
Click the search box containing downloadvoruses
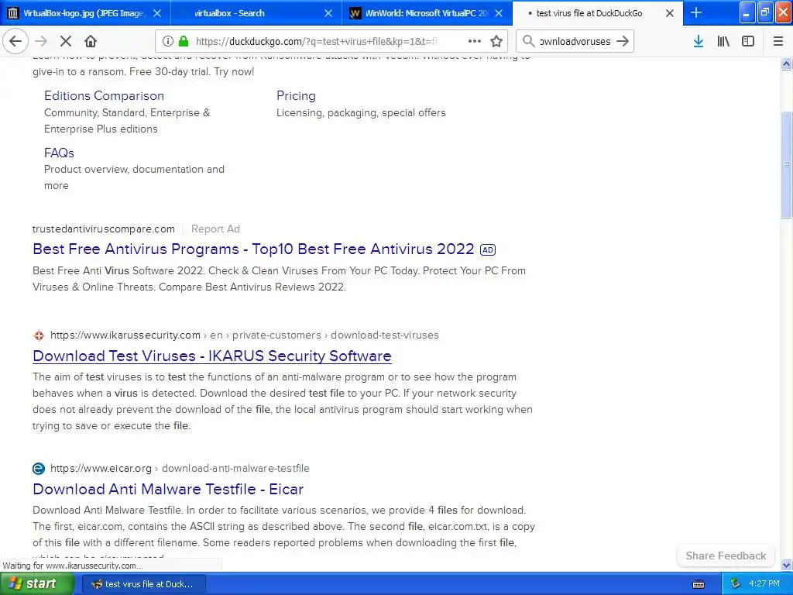[575, 42]
